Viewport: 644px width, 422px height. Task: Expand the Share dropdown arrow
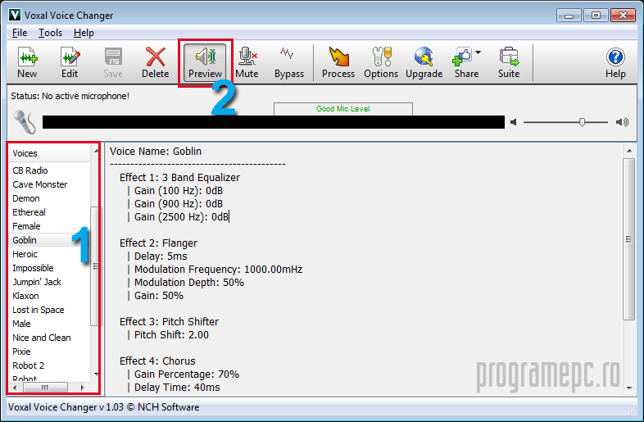point(478,52)
